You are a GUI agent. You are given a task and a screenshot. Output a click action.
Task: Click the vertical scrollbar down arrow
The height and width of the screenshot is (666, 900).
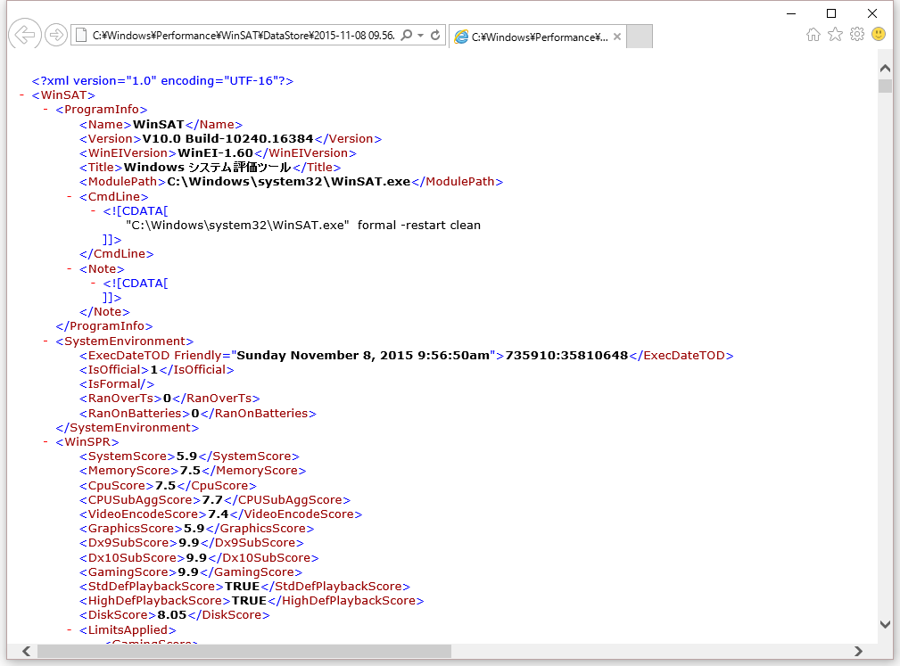point(885,624)
